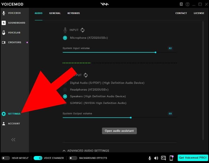The width and height of the screenshot is (209, 163).
Task: Refresh the input devices list
Action: tap(82, 30)
